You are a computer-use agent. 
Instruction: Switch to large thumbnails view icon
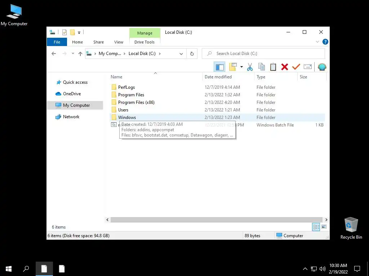(x=324, y=227)
